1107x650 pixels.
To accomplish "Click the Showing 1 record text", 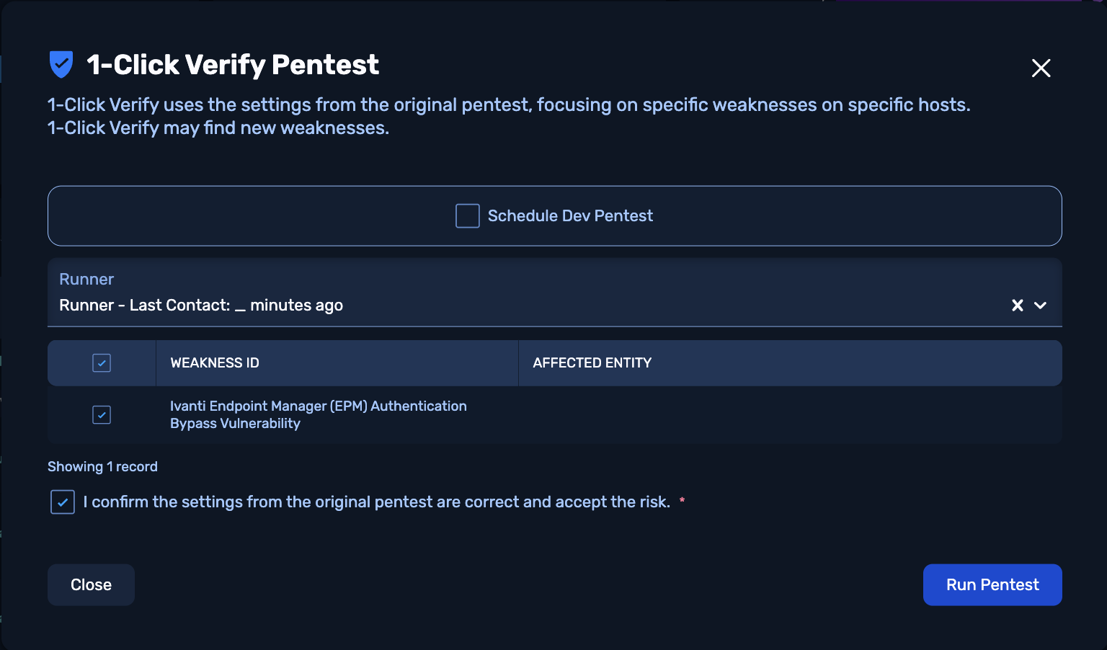I will pyautogui.click(x=102, y=467).
